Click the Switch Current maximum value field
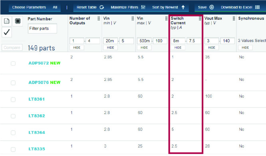The width and height of the screenshot is (266, 156). 194,41
